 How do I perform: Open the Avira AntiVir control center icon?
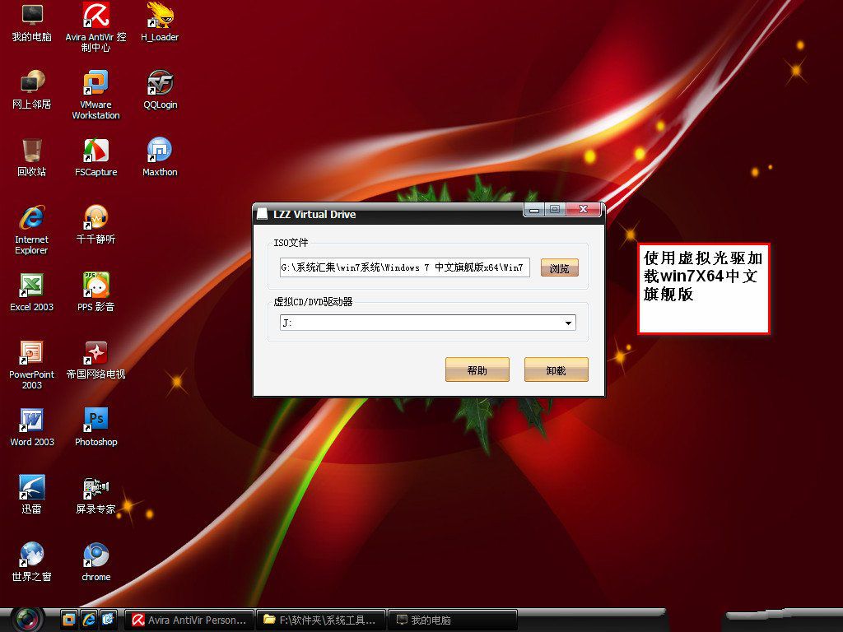tap(95, 16)
